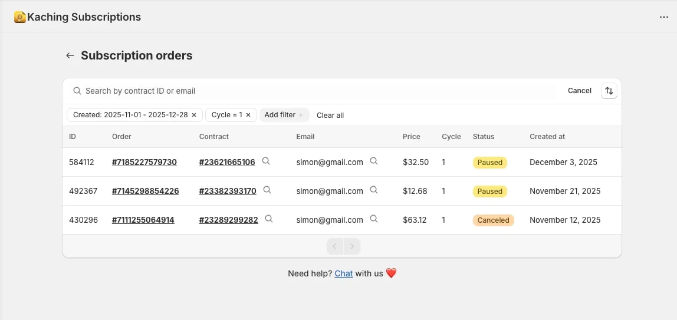Select the ID value 430296
This screenshot has width=677, height=320.
(83, 220)
